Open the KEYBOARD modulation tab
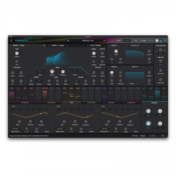 pos(25,103)
